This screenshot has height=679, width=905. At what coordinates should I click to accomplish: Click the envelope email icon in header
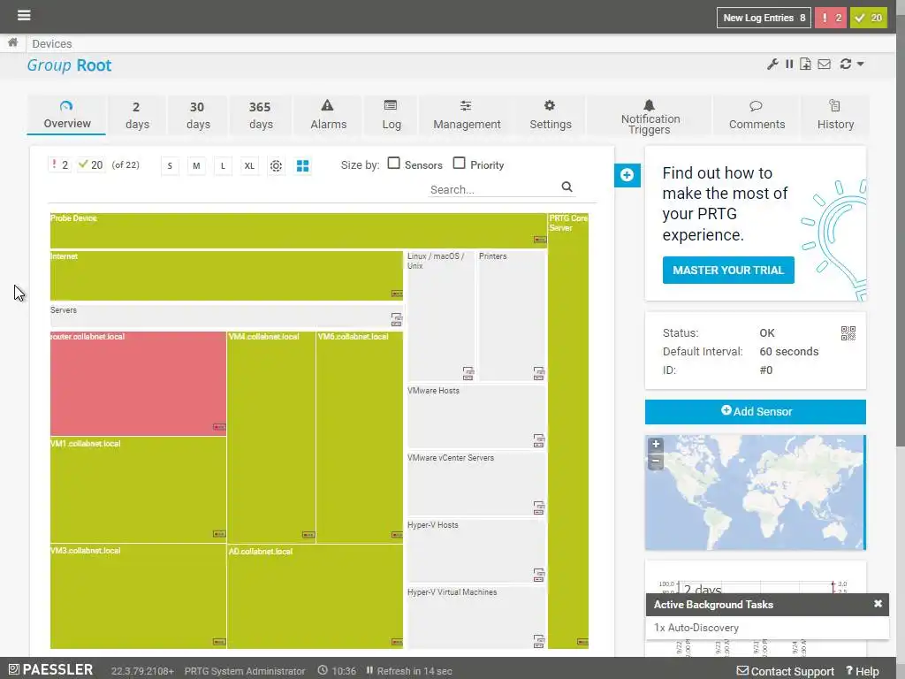[x=825, y=64]
